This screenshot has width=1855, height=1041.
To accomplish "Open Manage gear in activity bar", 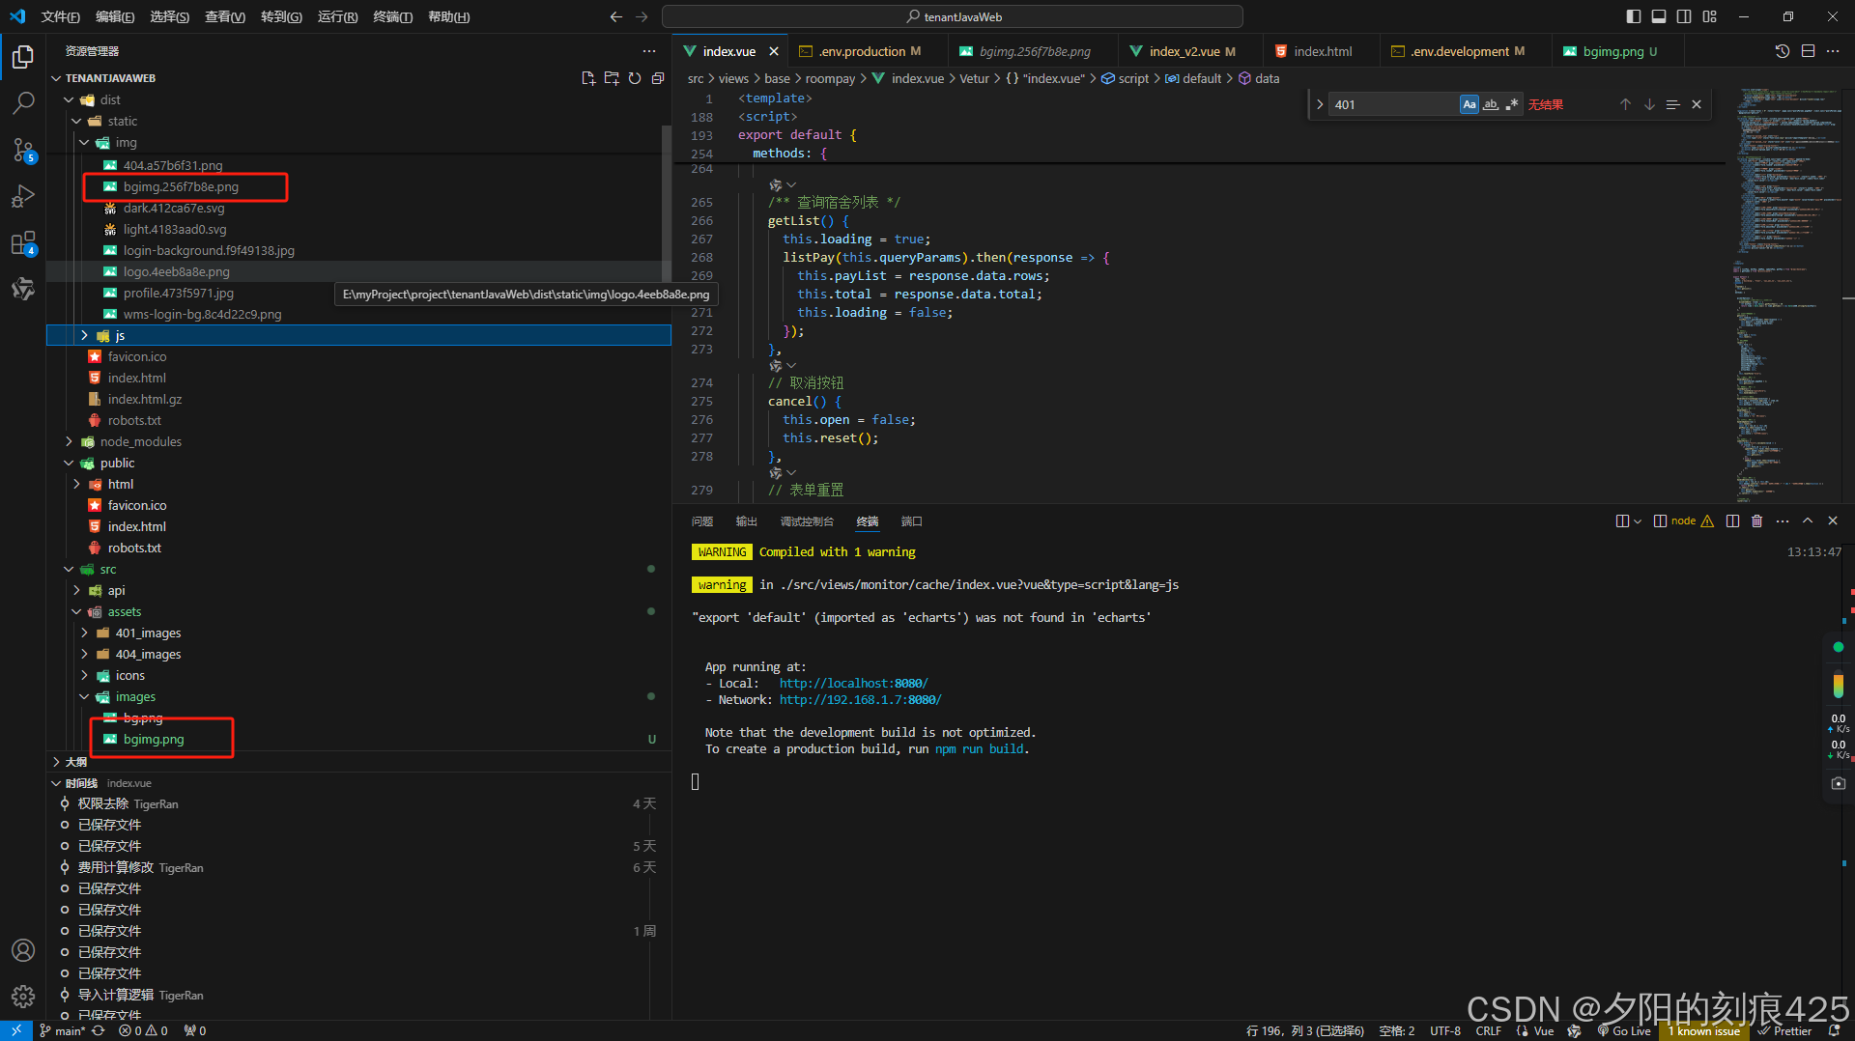I will [23, 996].
